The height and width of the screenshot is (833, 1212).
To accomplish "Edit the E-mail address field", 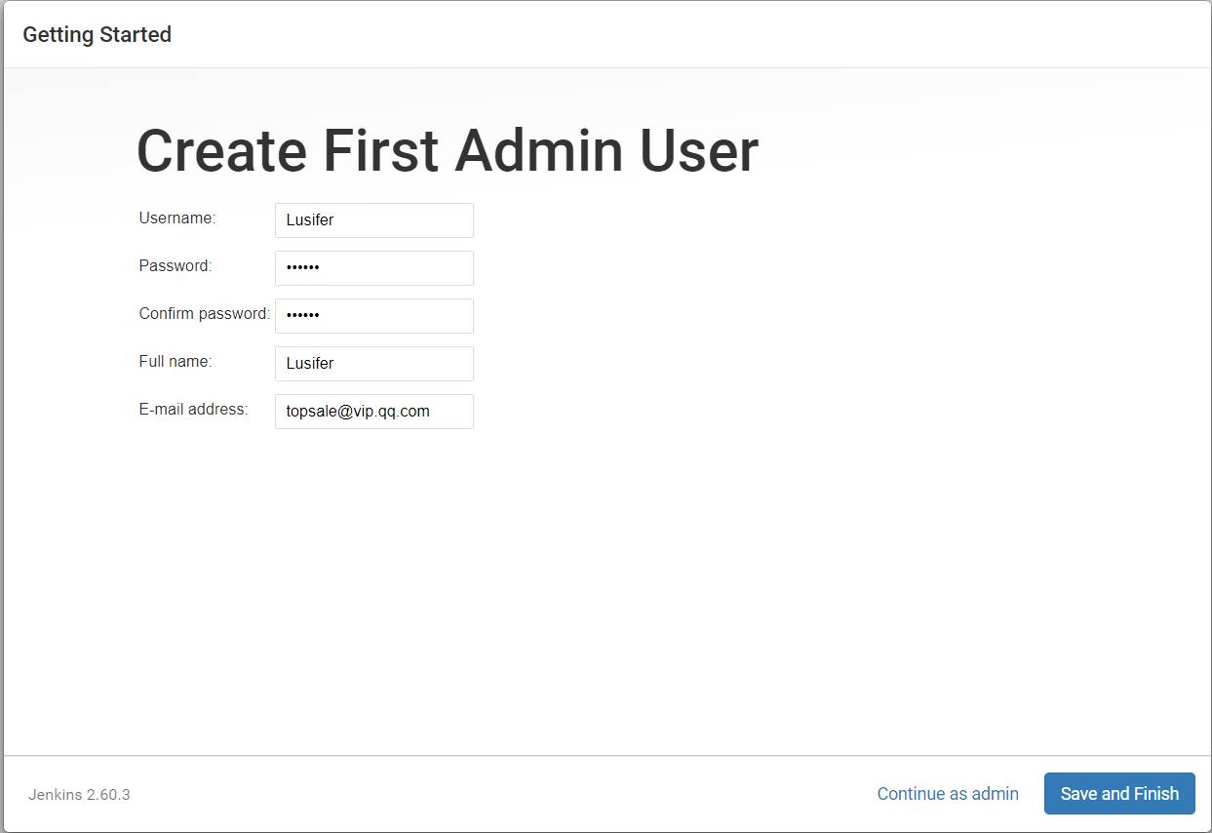I will click(x=374, y=412).
